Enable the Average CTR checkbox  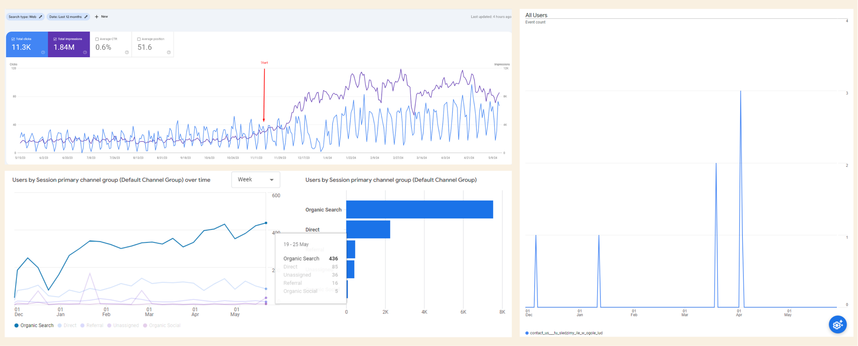(x=97, y=39)
